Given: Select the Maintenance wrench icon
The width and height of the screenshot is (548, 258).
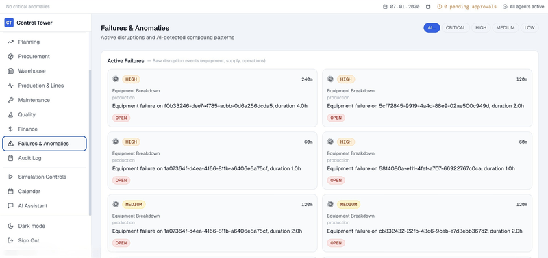Looking at the screenshot, I should [x=10, y=100].
